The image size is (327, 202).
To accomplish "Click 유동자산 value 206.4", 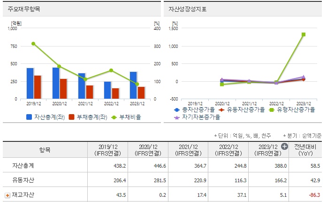I will click(120, 180).
